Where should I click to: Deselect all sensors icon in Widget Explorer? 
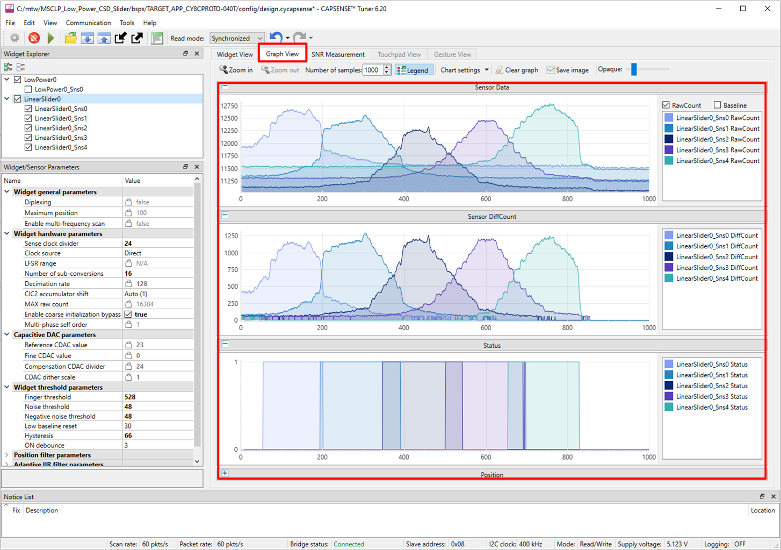coord(20,67)
